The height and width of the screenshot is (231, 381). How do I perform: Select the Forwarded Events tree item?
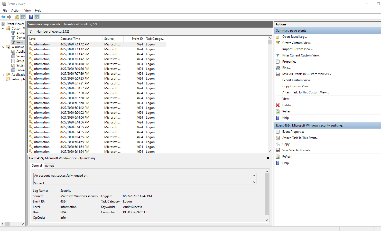18,70
